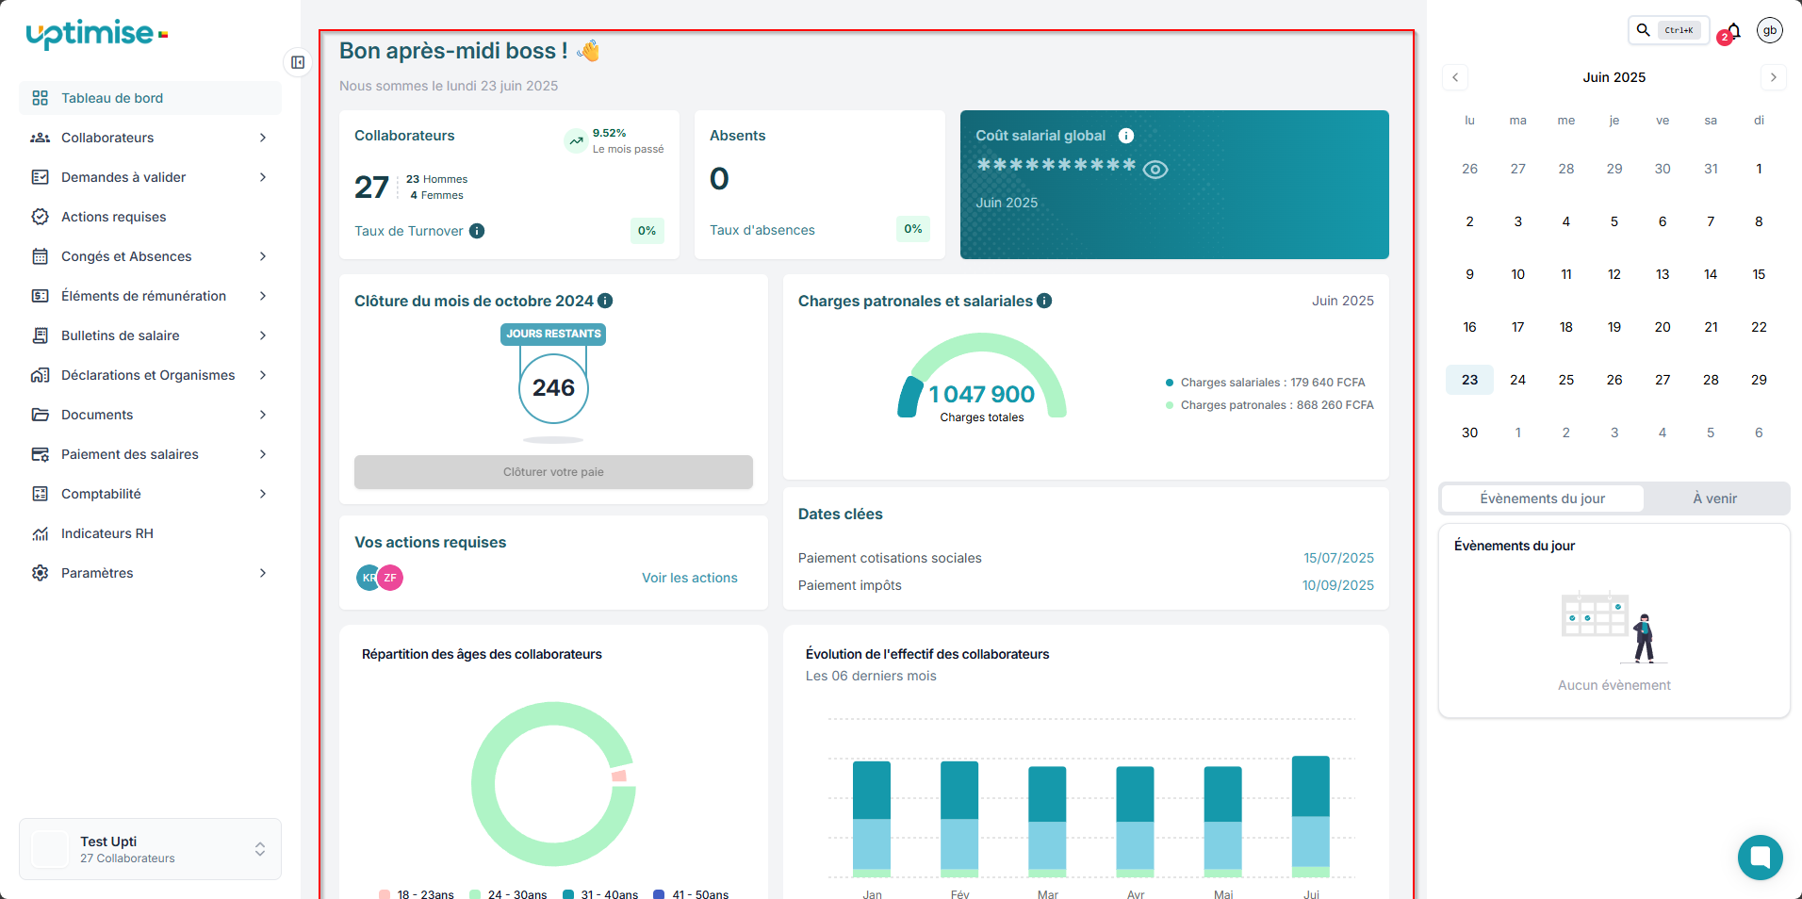Click the search magnifier icon
This screenshot has width=1802, height=899.
1643,30
